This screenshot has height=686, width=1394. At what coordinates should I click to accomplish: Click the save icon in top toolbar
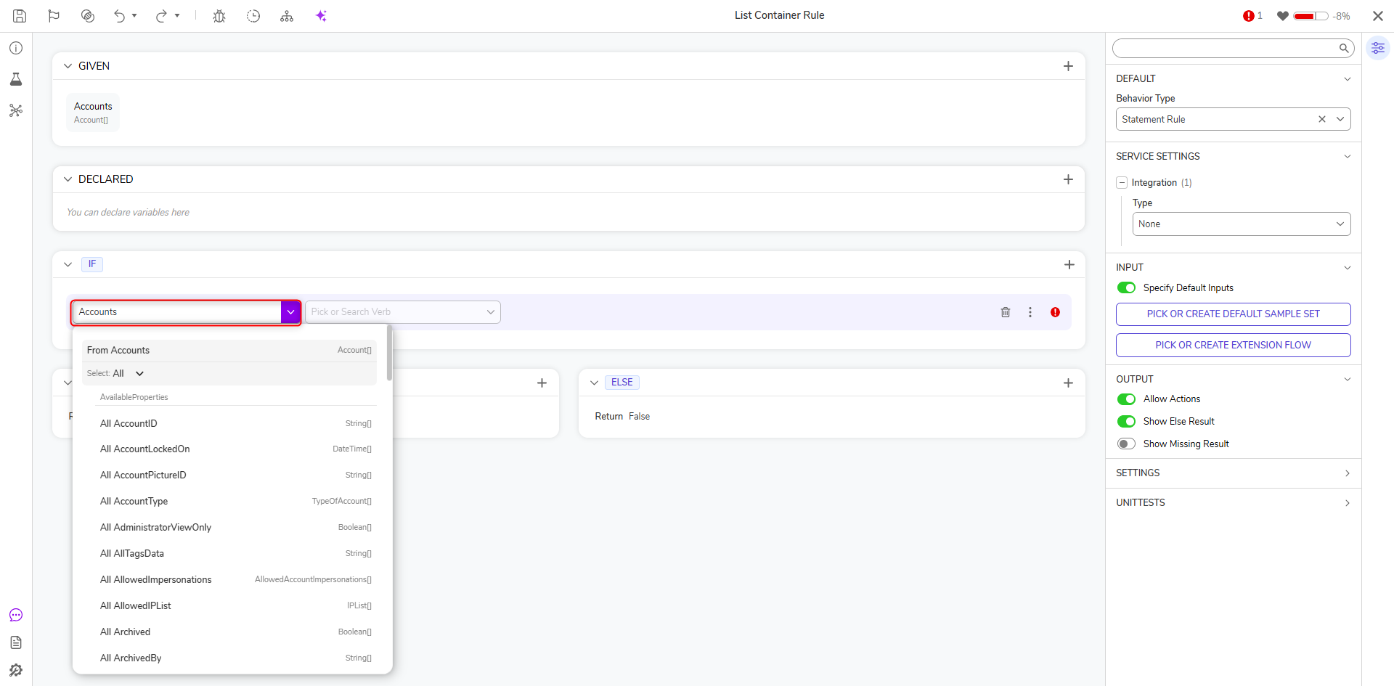pos(20,16)
